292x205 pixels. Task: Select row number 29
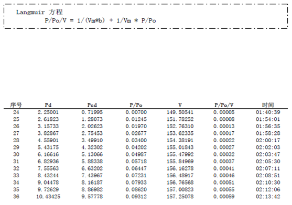coord(16,147)
